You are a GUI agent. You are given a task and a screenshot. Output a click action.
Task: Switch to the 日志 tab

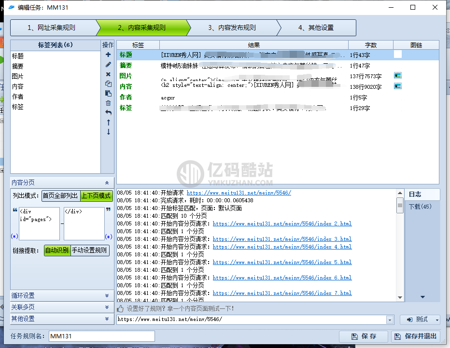point(422,195)
